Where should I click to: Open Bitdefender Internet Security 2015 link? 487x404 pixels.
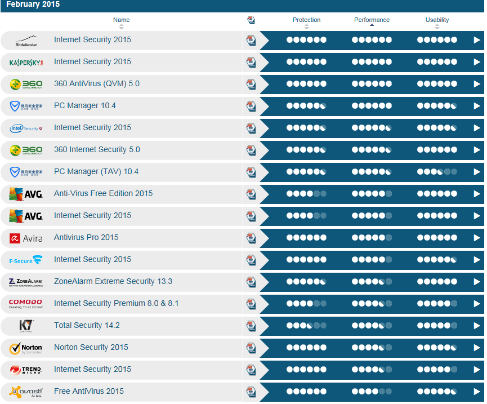coord(92,39)
